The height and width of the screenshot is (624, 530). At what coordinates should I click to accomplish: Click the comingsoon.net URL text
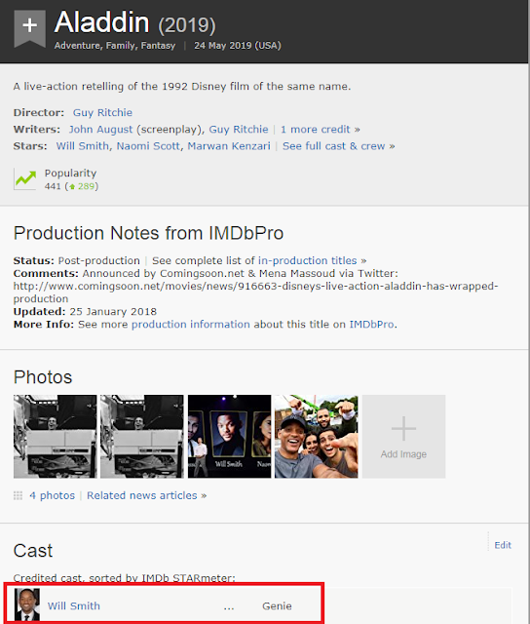click(x=255, y=292)
